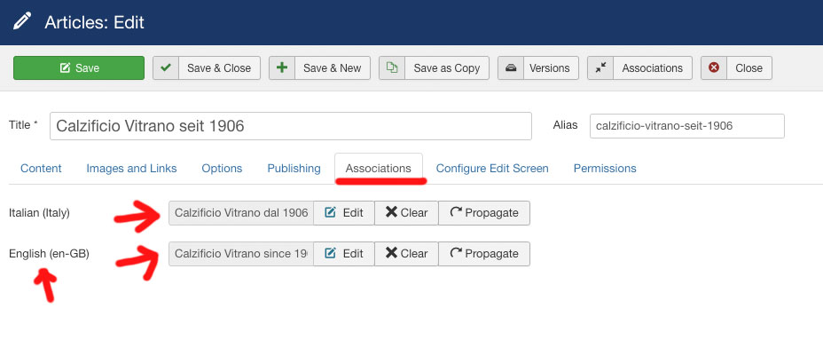Click the green Save button

79,68
